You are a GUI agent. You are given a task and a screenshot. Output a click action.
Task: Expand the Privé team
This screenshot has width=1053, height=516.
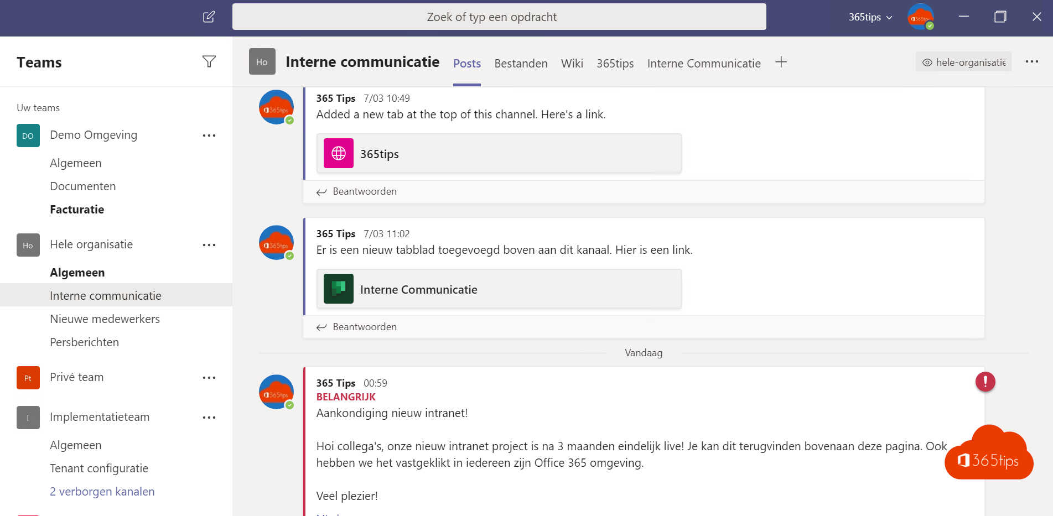77,377
